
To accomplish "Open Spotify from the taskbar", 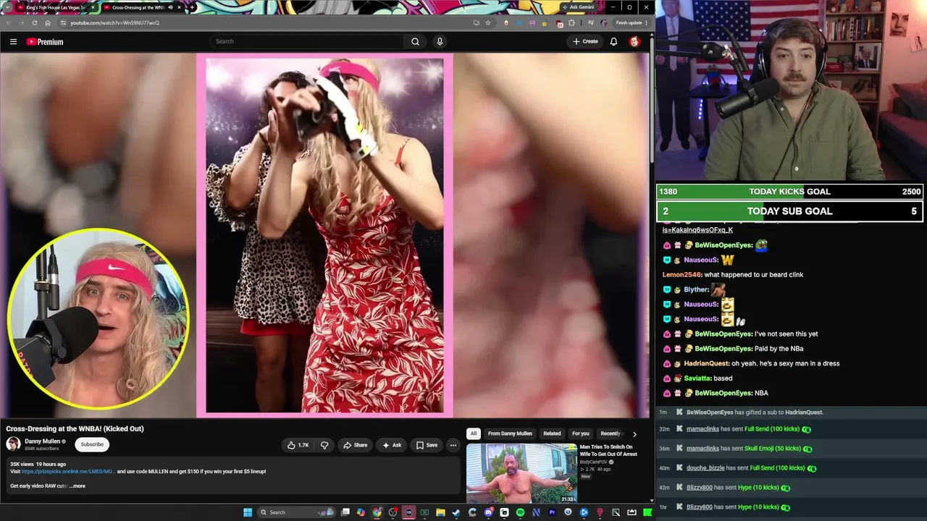I will coord(520,512).
